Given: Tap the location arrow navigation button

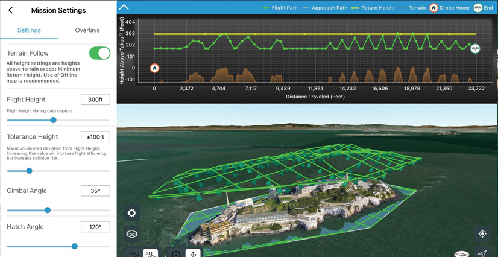Looking at the screenshot, I should [482, 253].
